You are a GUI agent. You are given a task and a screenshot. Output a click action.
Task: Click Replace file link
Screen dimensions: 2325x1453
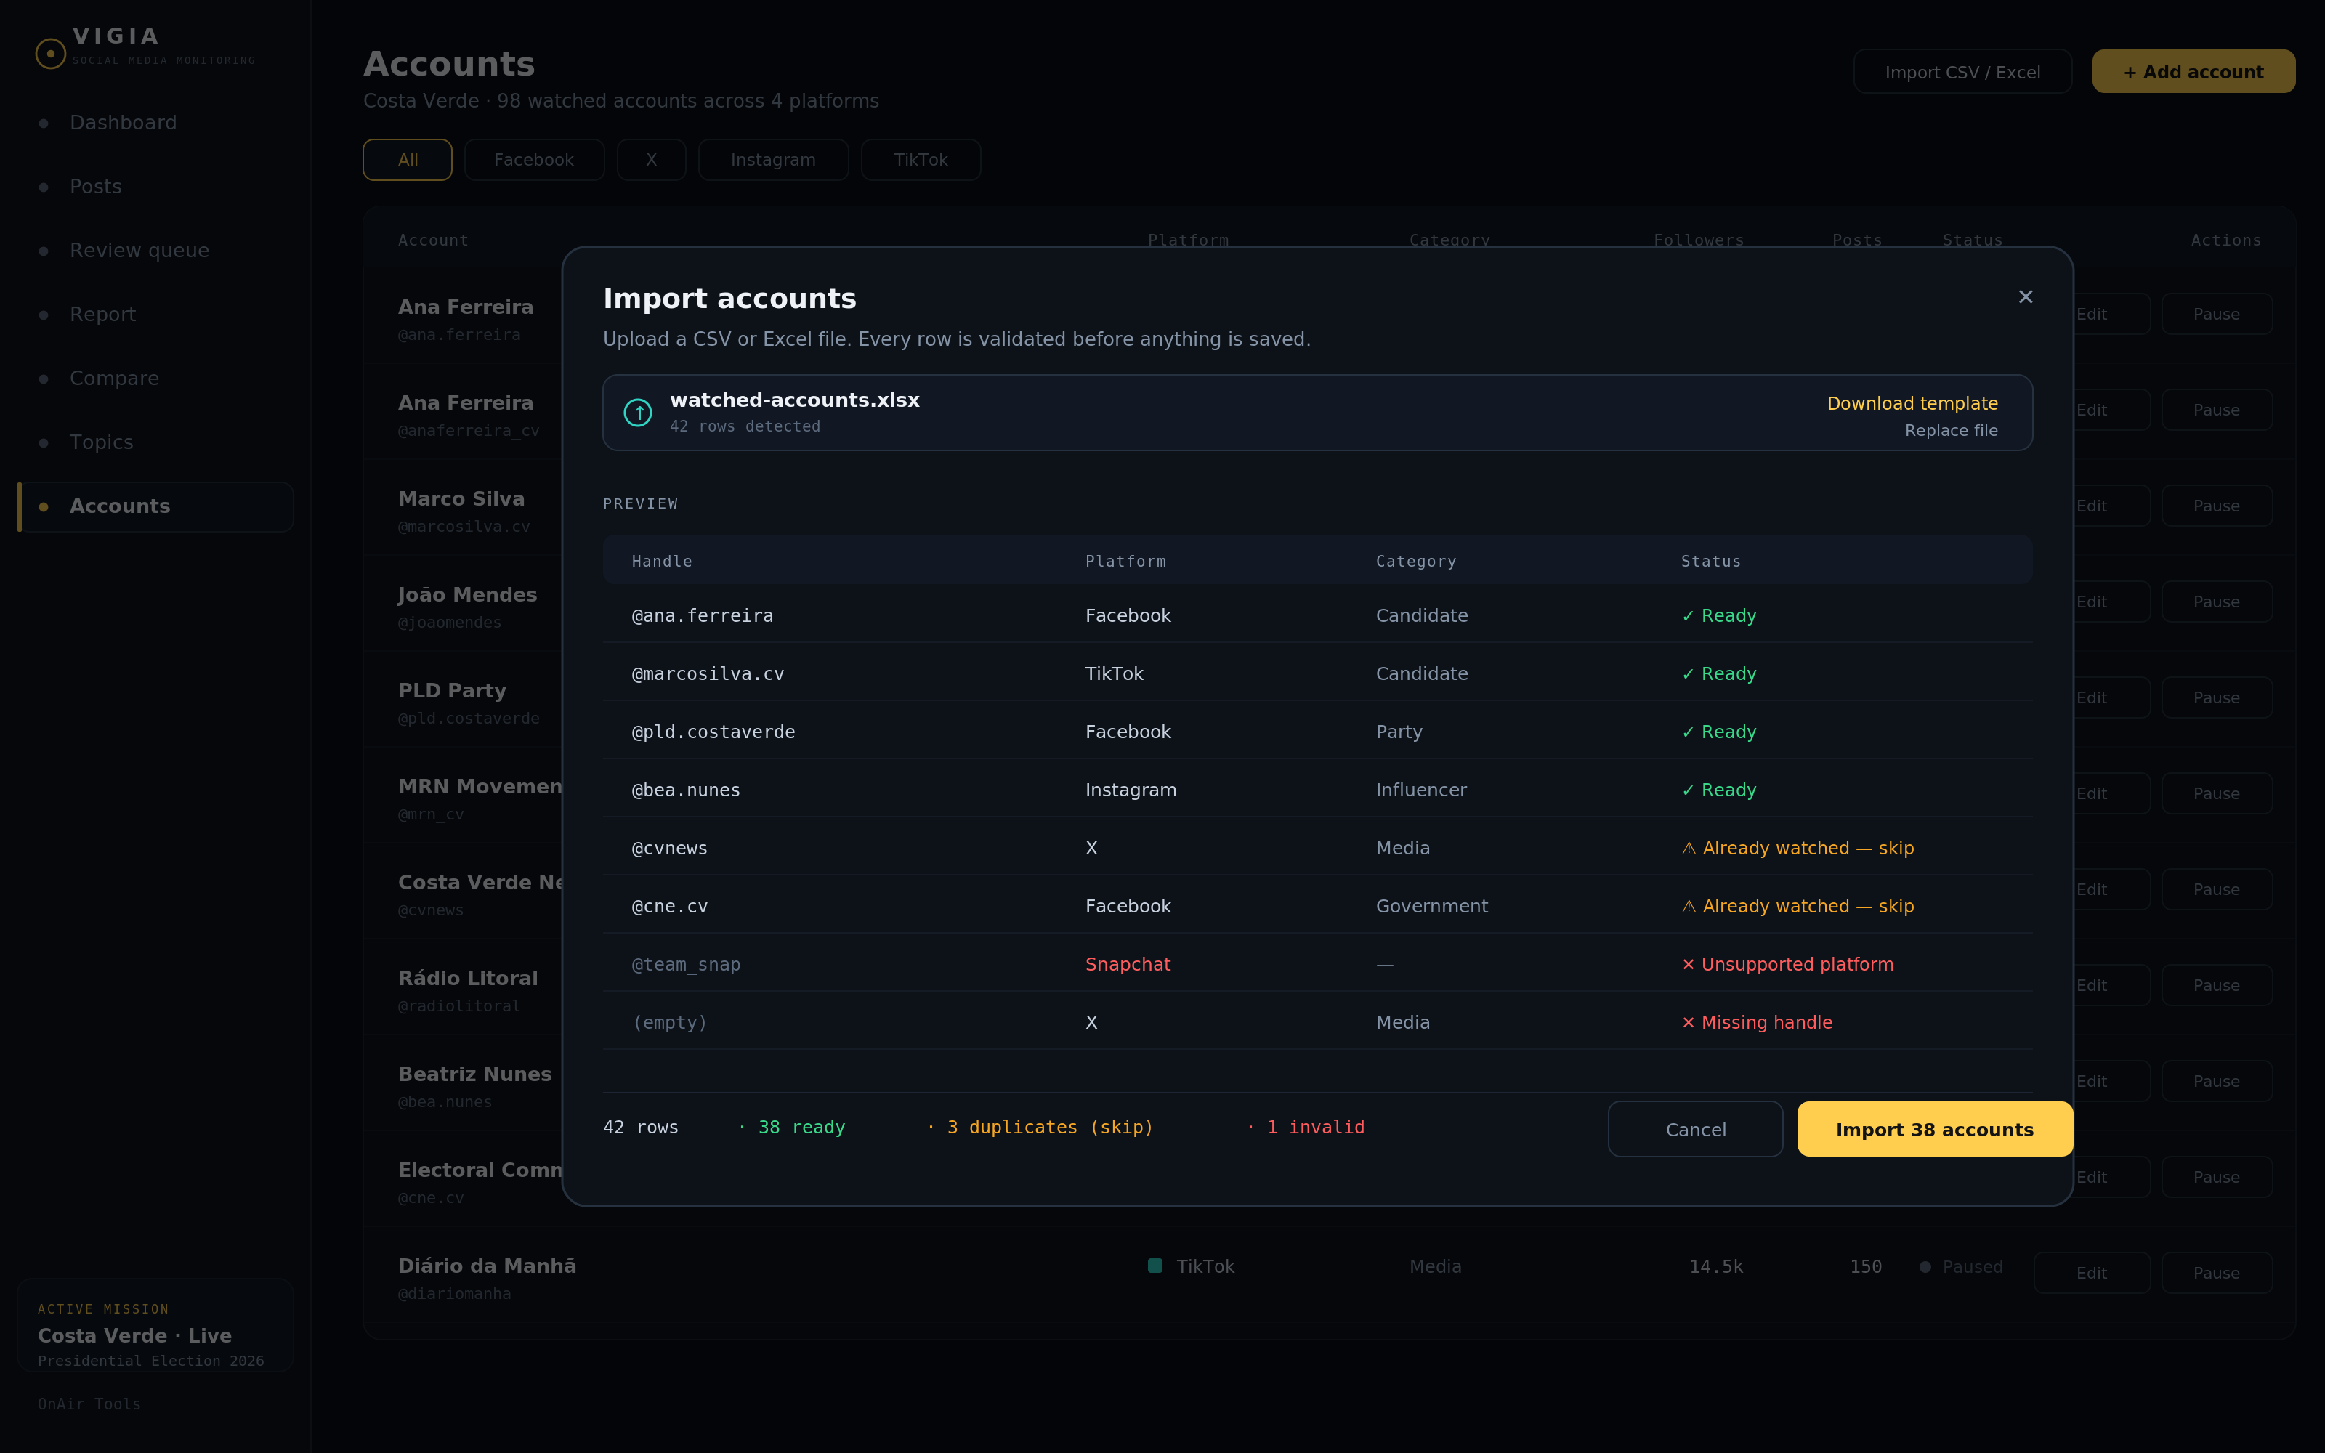tap(1950, 431)
